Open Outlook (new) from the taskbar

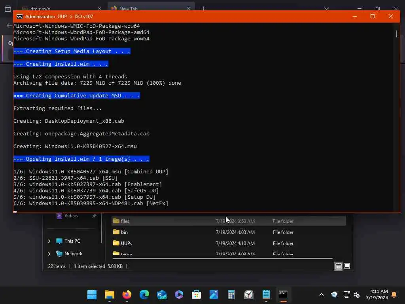click(162, 294)
